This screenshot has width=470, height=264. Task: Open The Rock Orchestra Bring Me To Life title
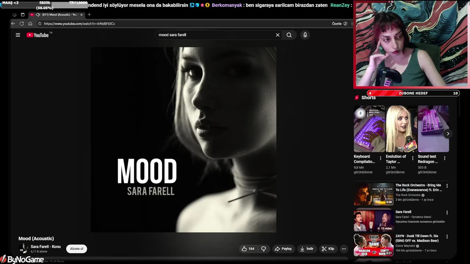(x=419, y=188)
